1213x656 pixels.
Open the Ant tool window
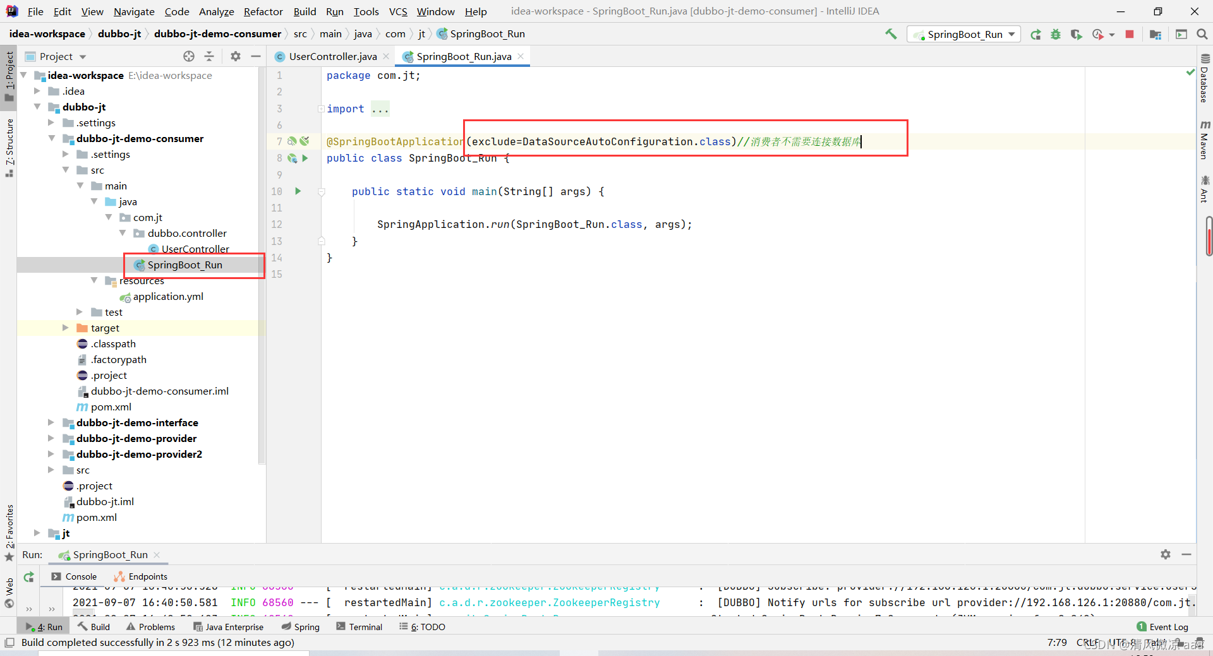tap(1204, 189)
